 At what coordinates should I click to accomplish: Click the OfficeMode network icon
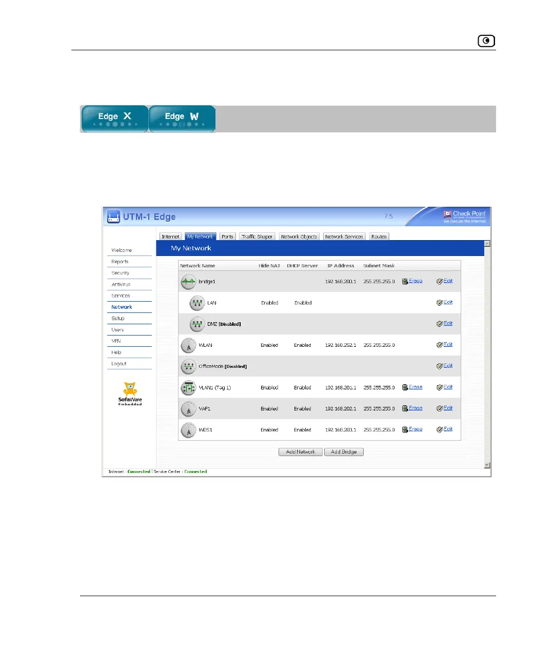[188, 366]
